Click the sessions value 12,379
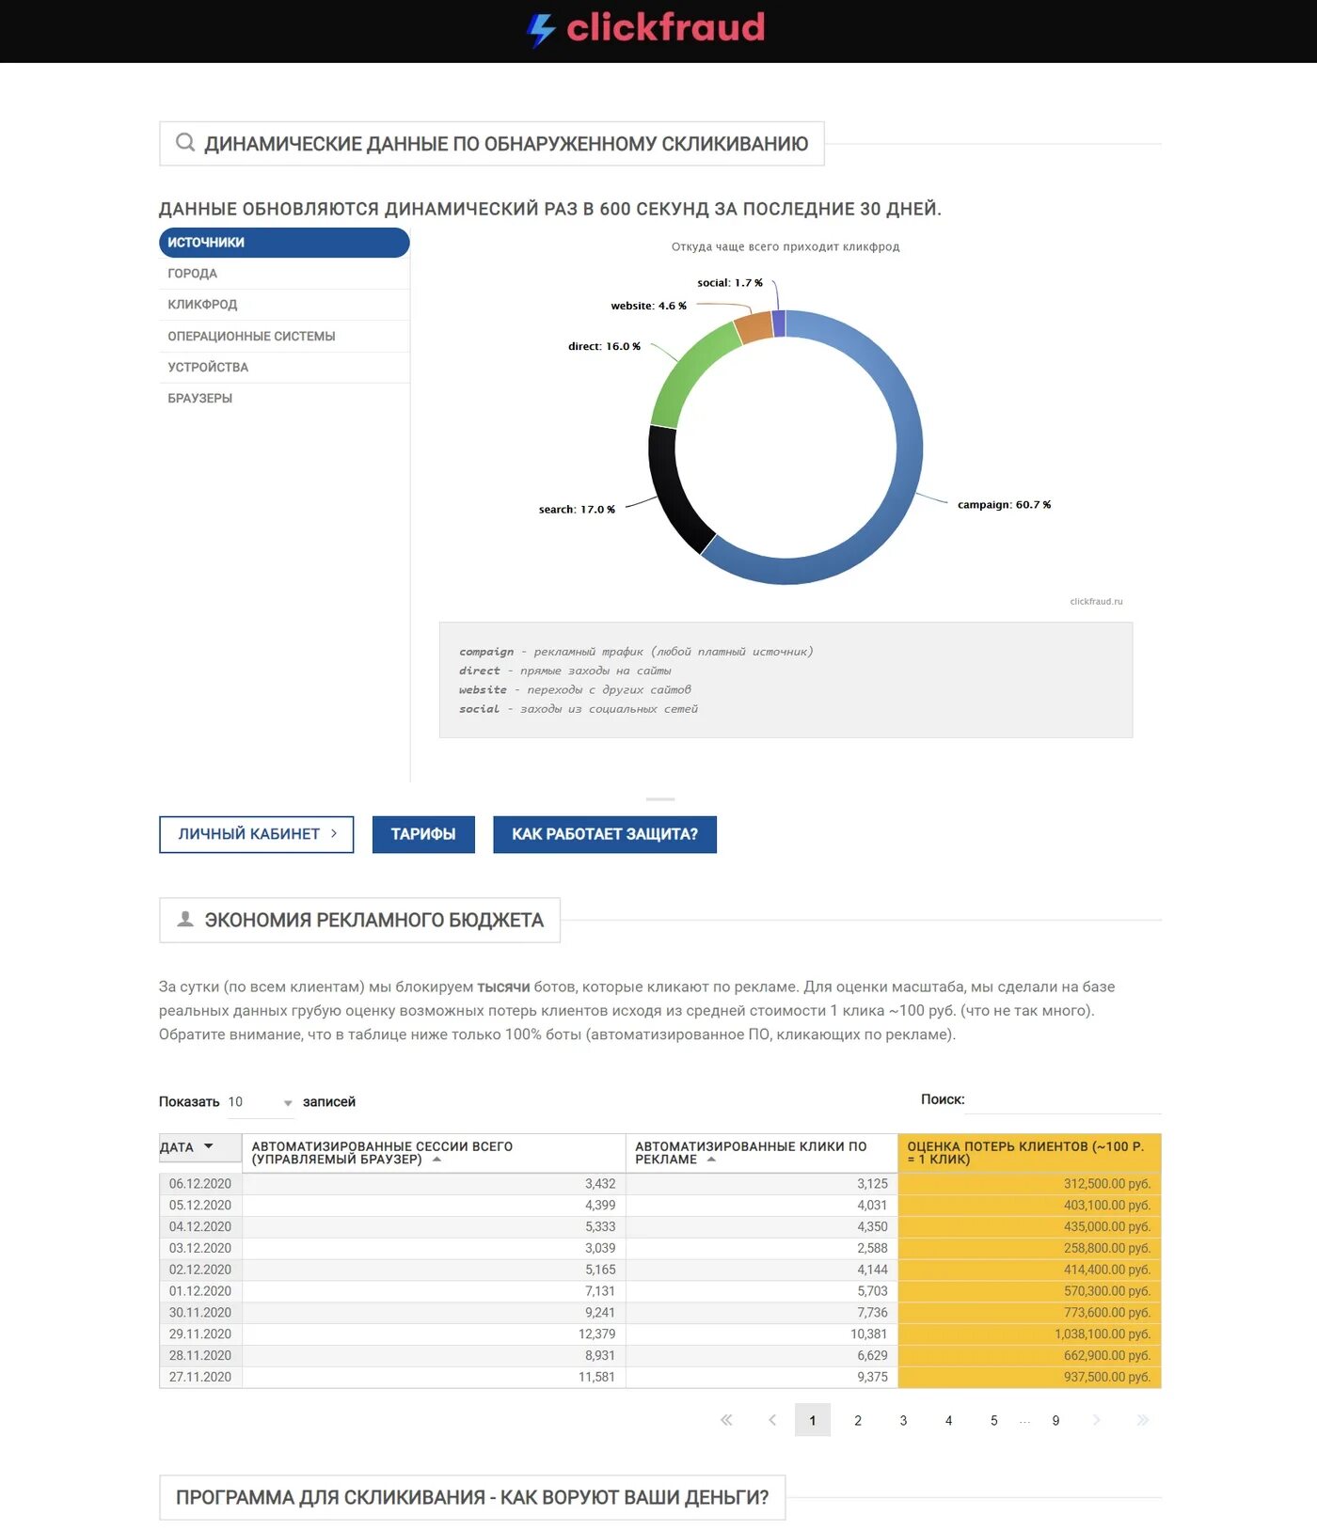This screenshot has height=1531, width=1317. tap(596, 1334)
